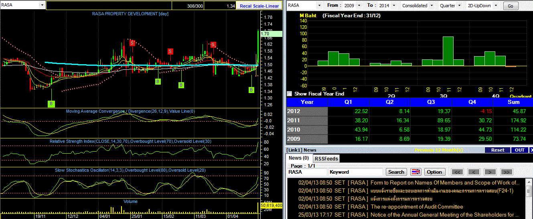The width and height of the screenshot is (533, 219).
Task: Click the red S sell marker near 11/03
Action: click(213, 45)
